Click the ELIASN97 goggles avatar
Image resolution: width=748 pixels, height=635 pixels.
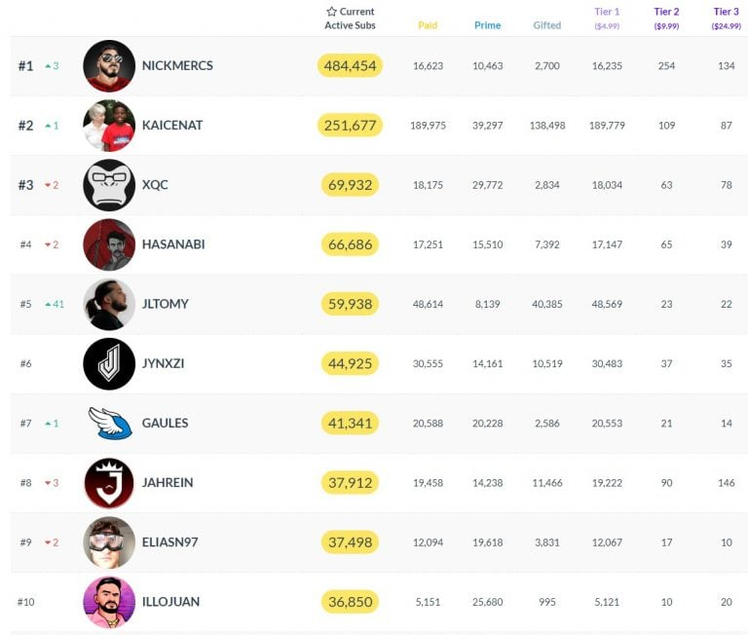pyautogui.click(x=109, y=542)
